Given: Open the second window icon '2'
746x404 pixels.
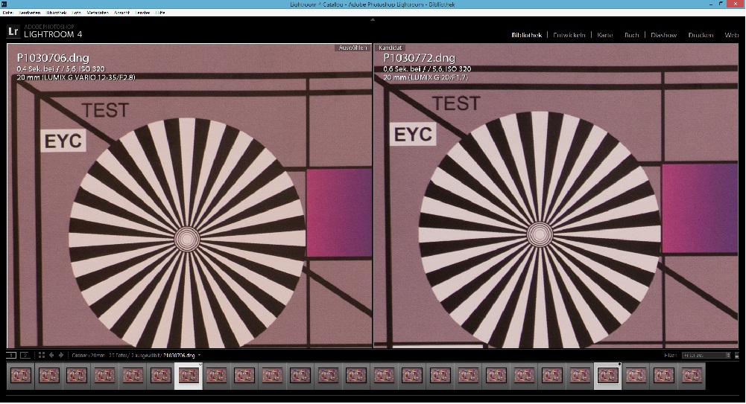Looking at the screenshot, I should coord(25,355).
